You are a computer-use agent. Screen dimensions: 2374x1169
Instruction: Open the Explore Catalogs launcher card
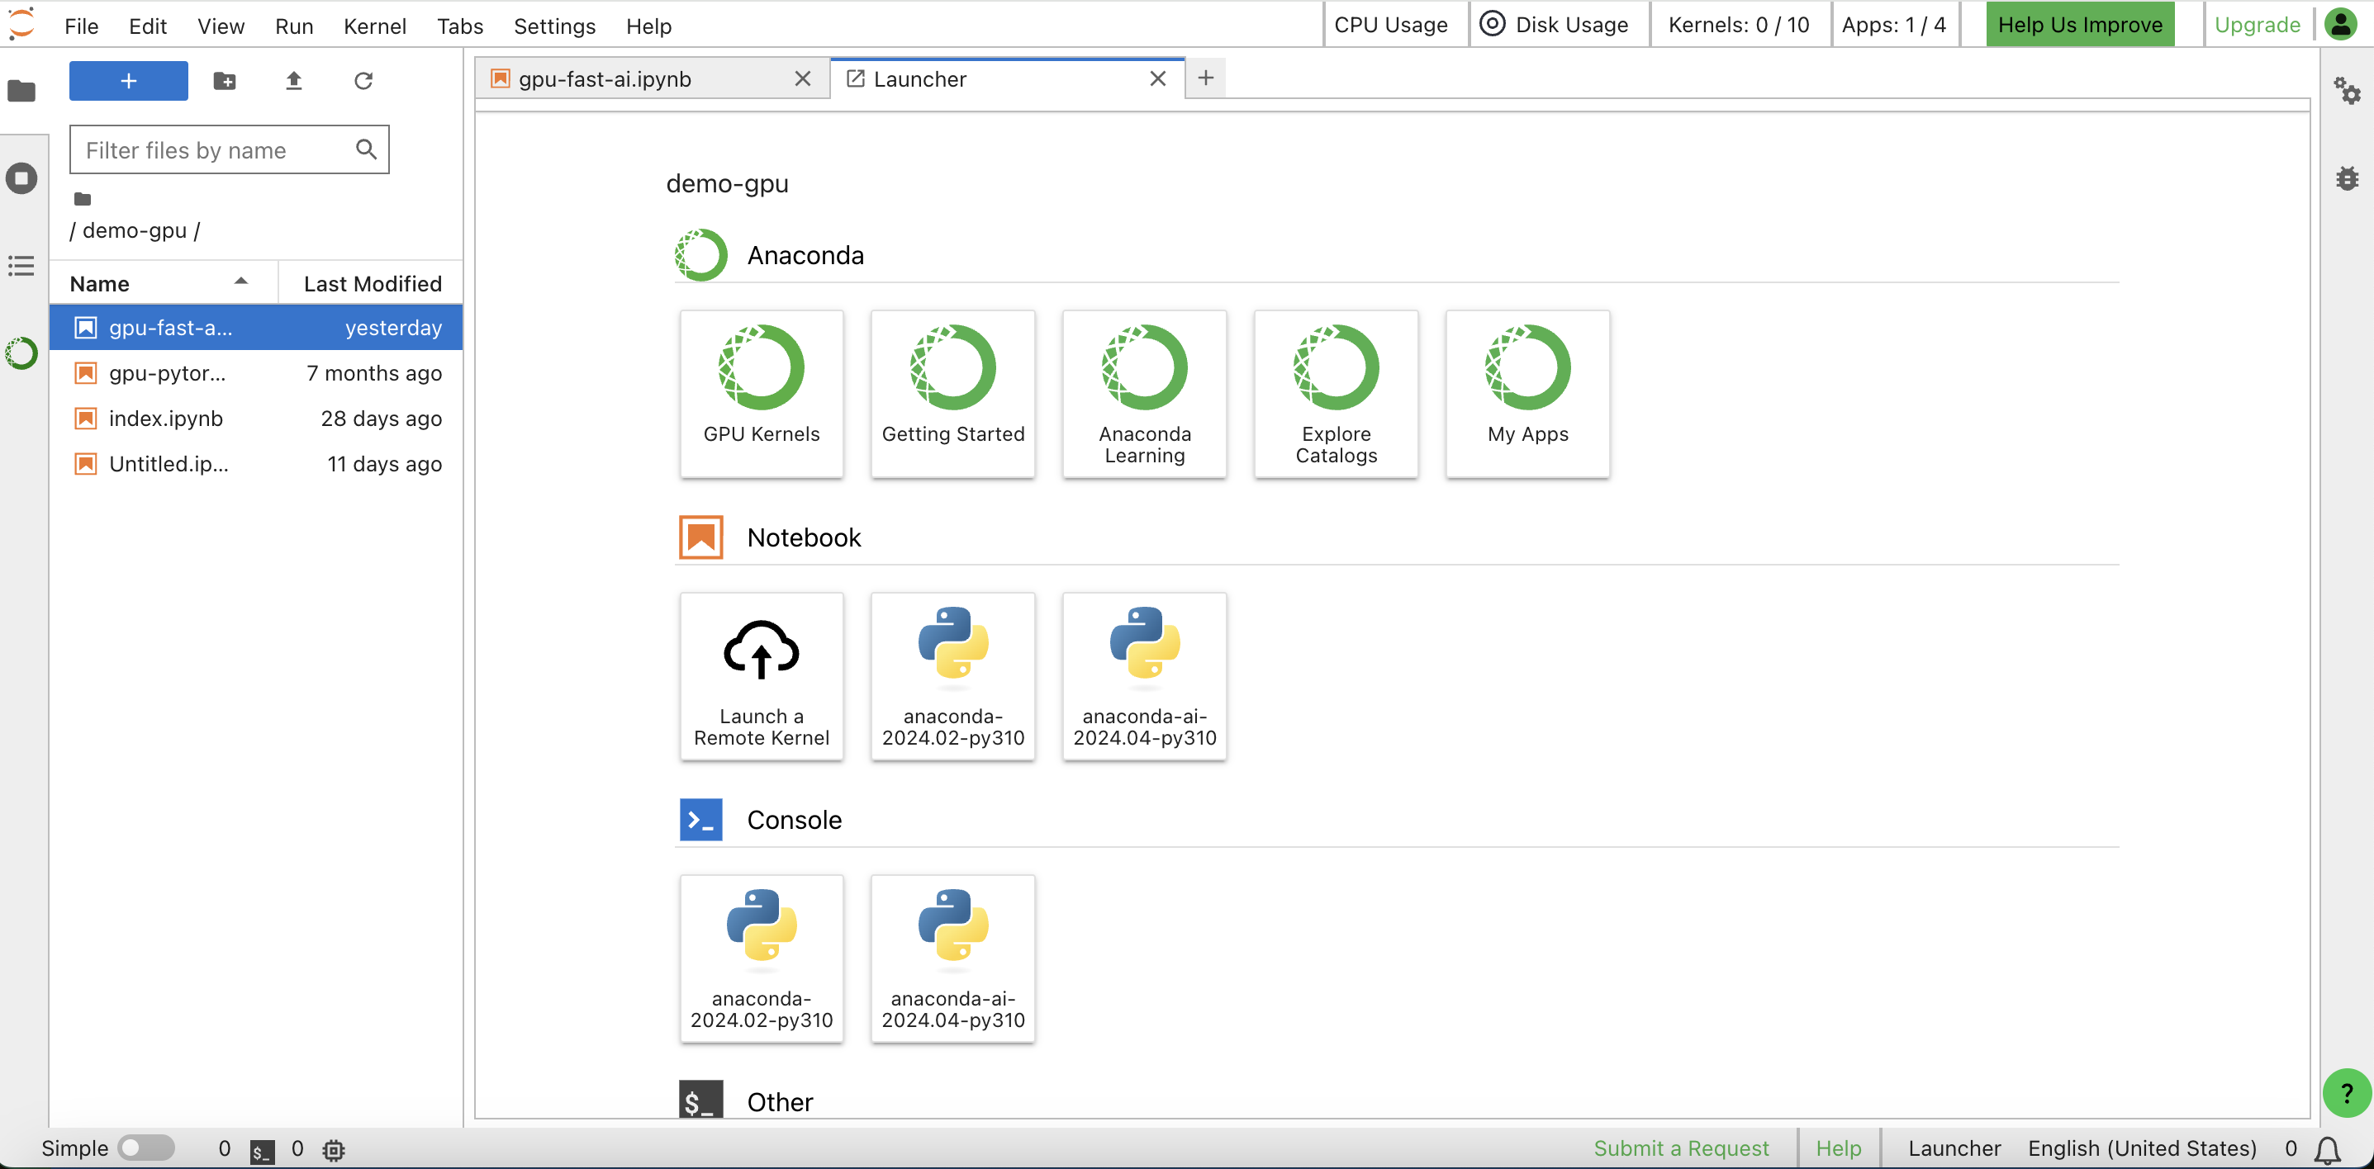[x=1337, y=395]
